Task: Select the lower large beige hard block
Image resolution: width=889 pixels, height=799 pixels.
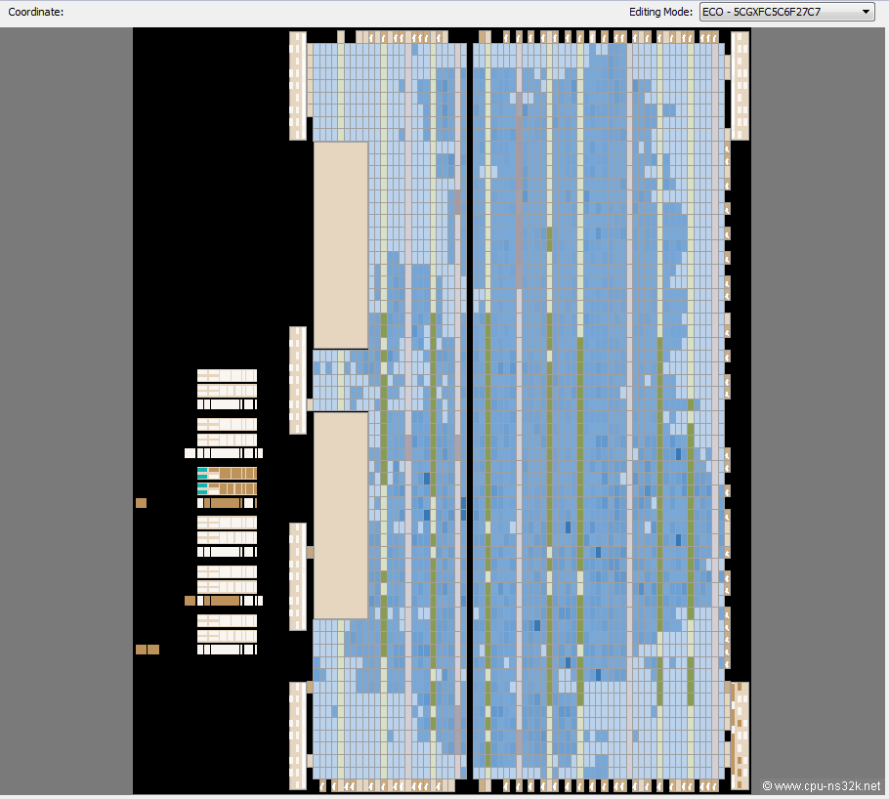Action: (340, 515)
